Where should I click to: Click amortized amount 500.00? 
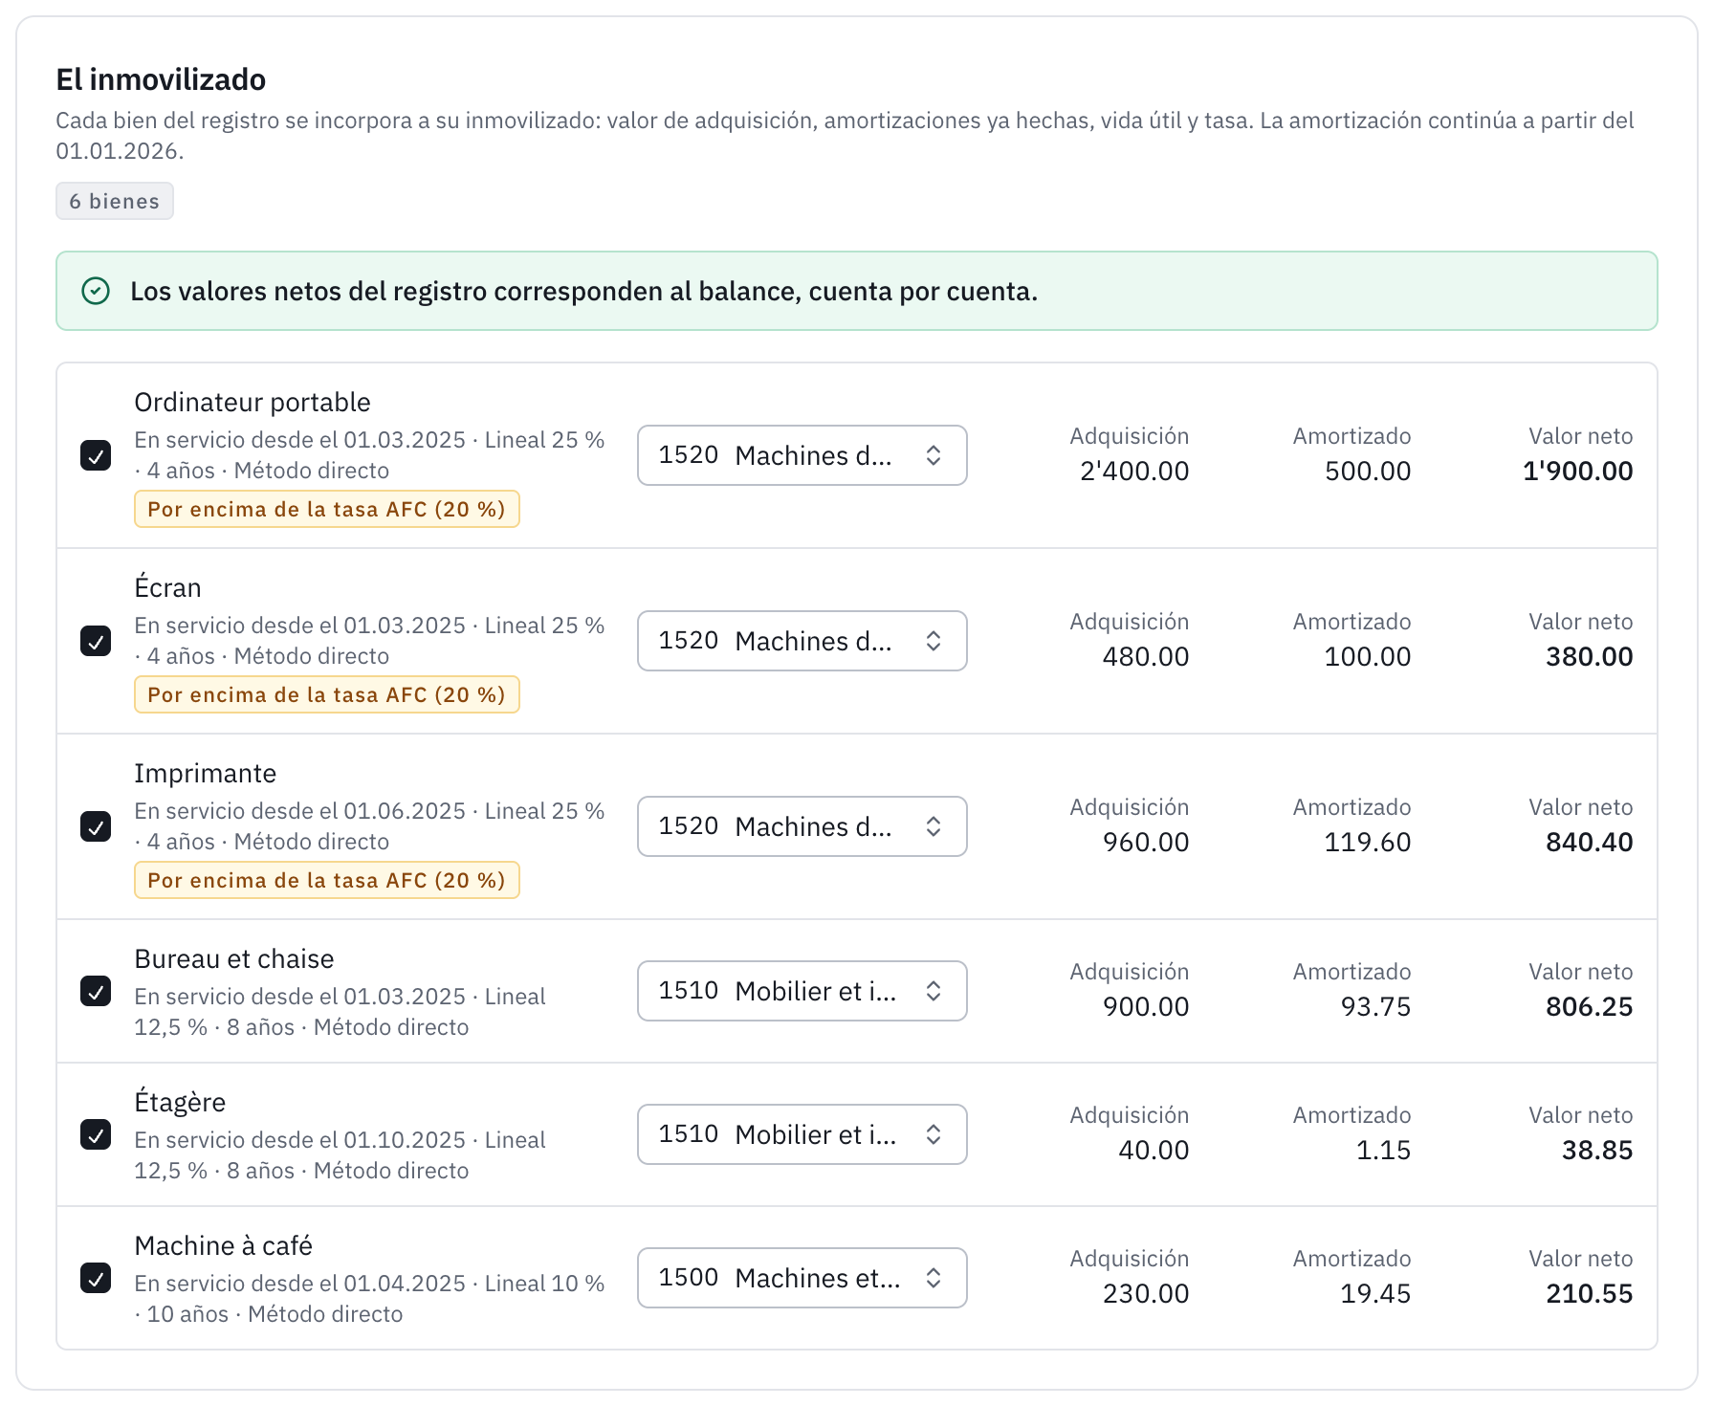[1368, 471]
